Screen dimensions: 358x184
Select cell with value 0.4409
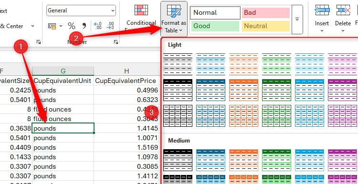16,147
